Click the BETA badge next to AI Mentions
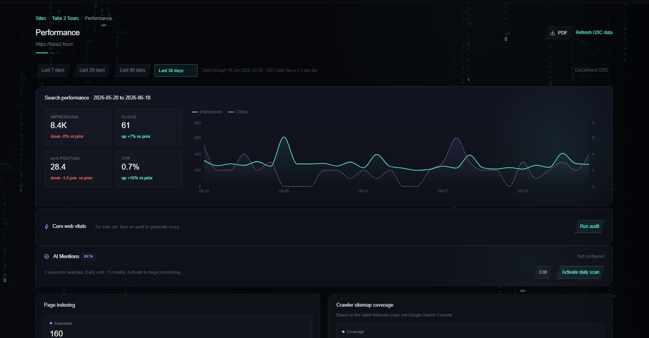This screenshot has height=338, width=649. pyautogui.click(x=89, y=257)
